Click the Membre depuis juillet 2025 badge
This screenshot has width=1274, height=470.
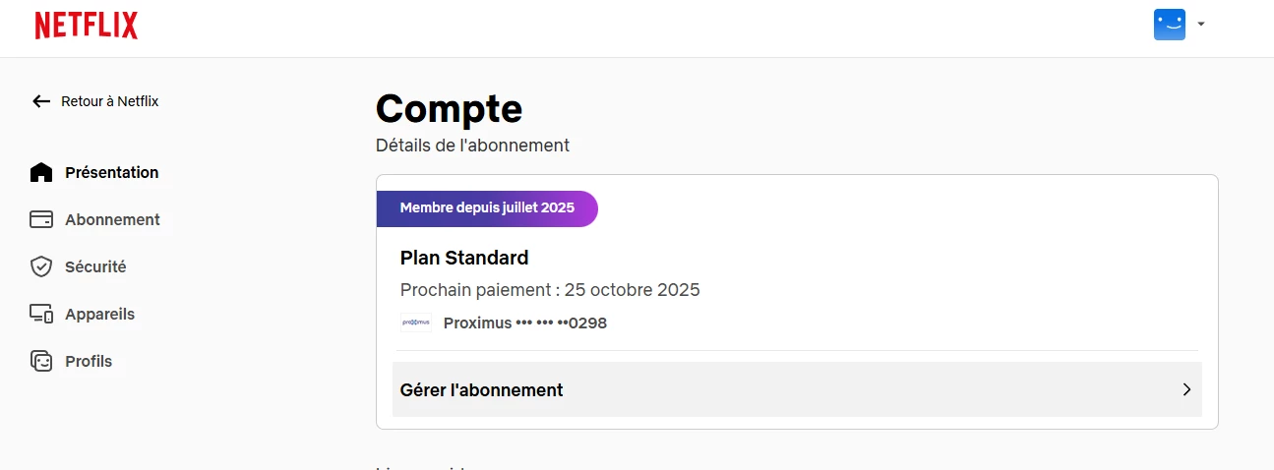point(487,208)
